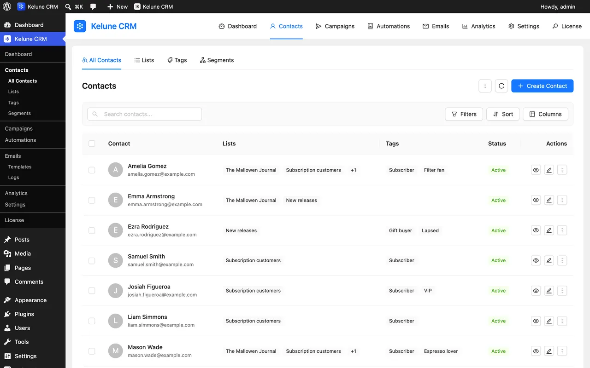Click Josiah Figueroa avatar circle
This screenshot has height=368, width=590.
(116, 291)
